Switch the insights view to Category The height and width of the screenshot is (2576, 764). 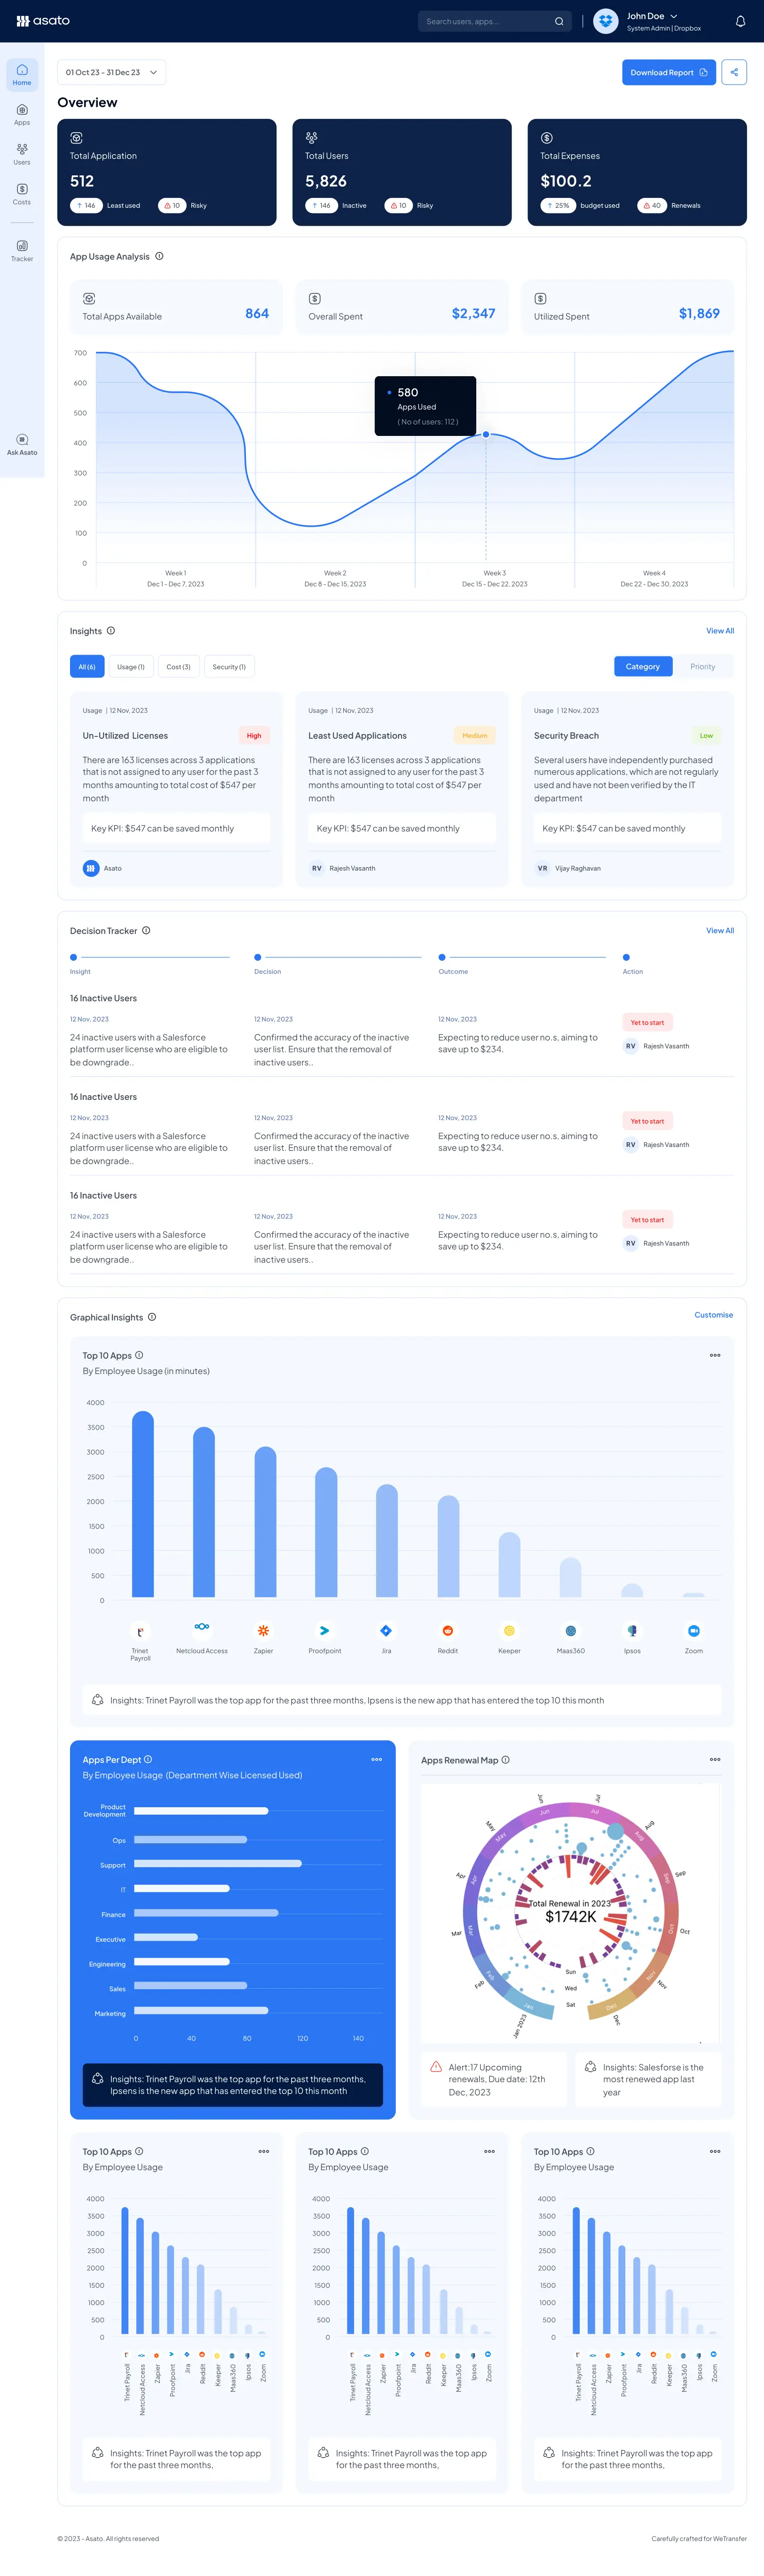[x=643, y=666]
